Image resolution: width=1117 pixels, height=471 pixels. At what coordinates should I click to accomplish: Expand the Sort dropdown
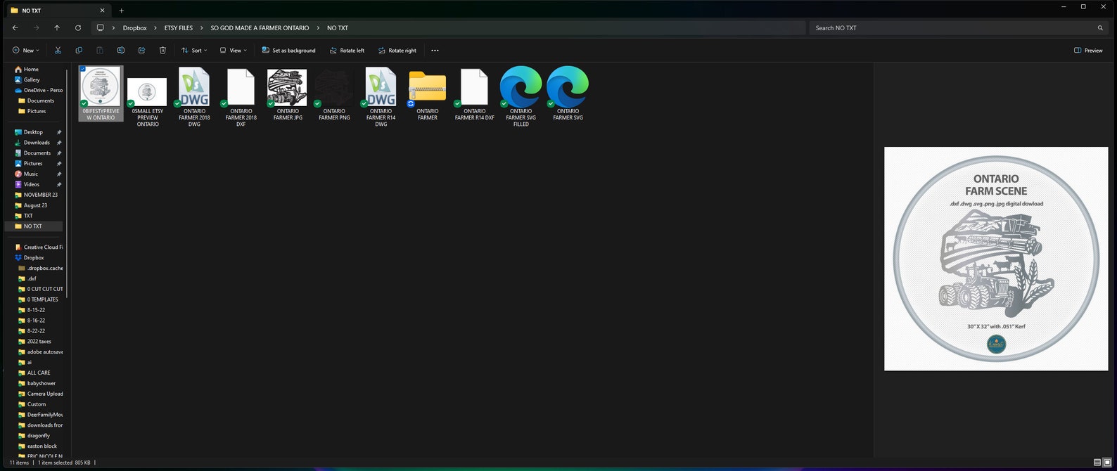coord(194,51)
